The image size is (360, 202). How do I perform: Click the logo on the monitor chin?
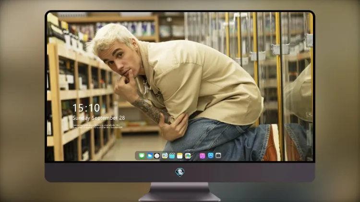point(180,172)
